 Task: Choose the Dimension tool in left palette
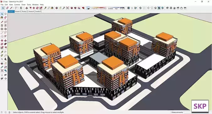pyautogui.click(x=6, y=52)
